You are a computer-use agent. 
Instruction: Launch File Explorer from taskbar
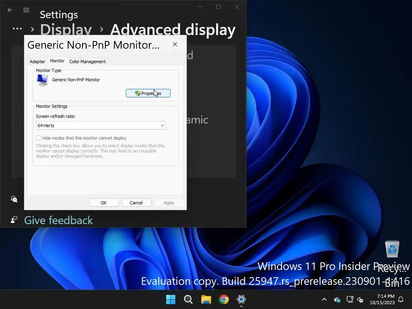coord(206,299)
